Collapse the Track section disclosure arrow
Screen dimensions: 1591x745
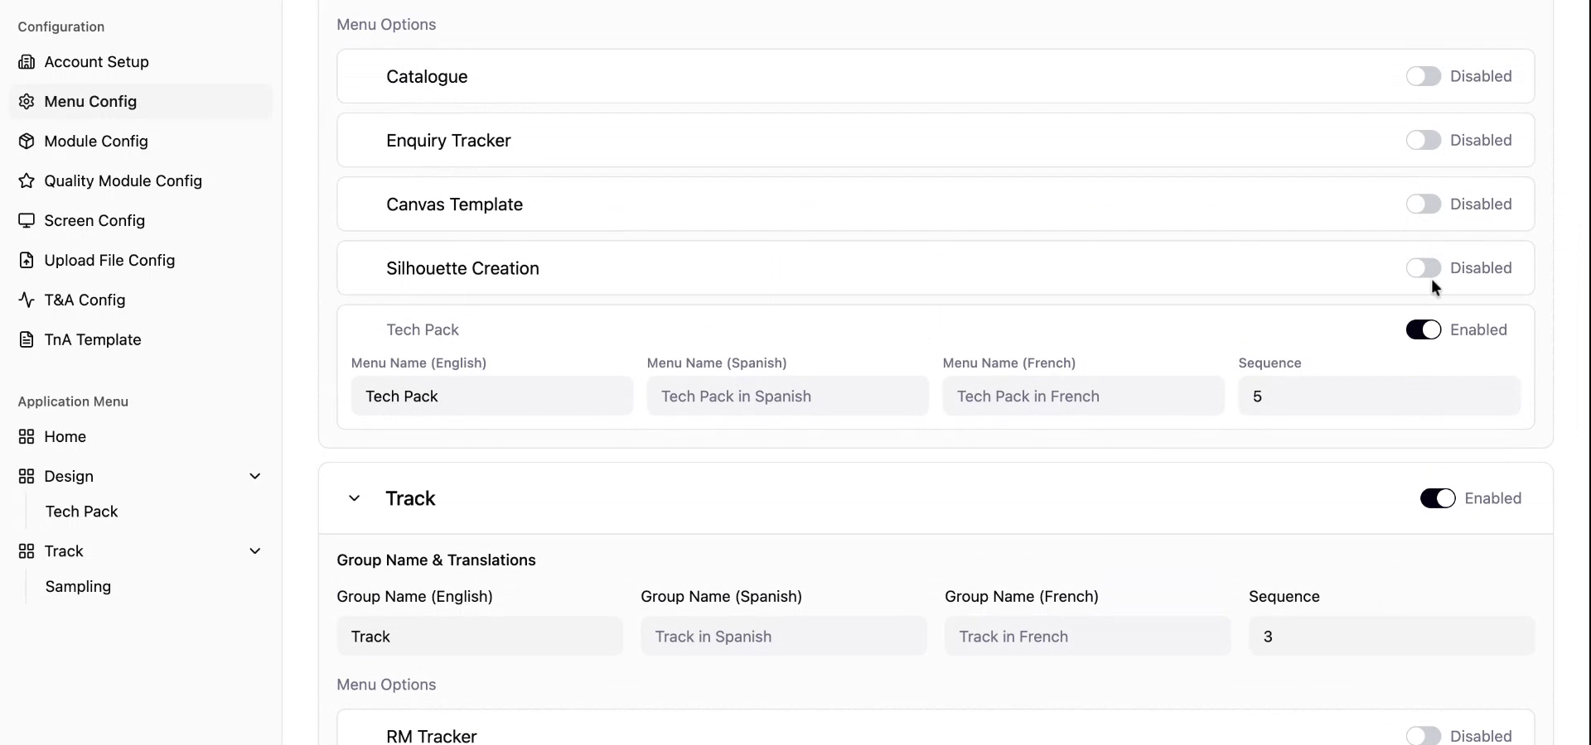(x=355, y=498)
